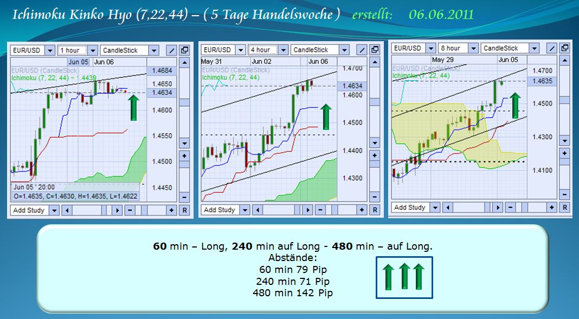The image size is (579, 319).
Task: Click the vertical scrollbar thumb in 1 hour chart
Action: [x=184, y=103]
